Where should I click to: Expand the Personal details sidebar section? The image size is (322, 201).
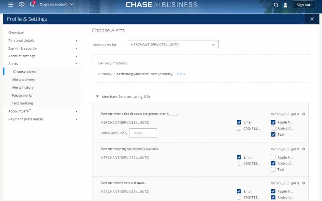coord(21,40)
